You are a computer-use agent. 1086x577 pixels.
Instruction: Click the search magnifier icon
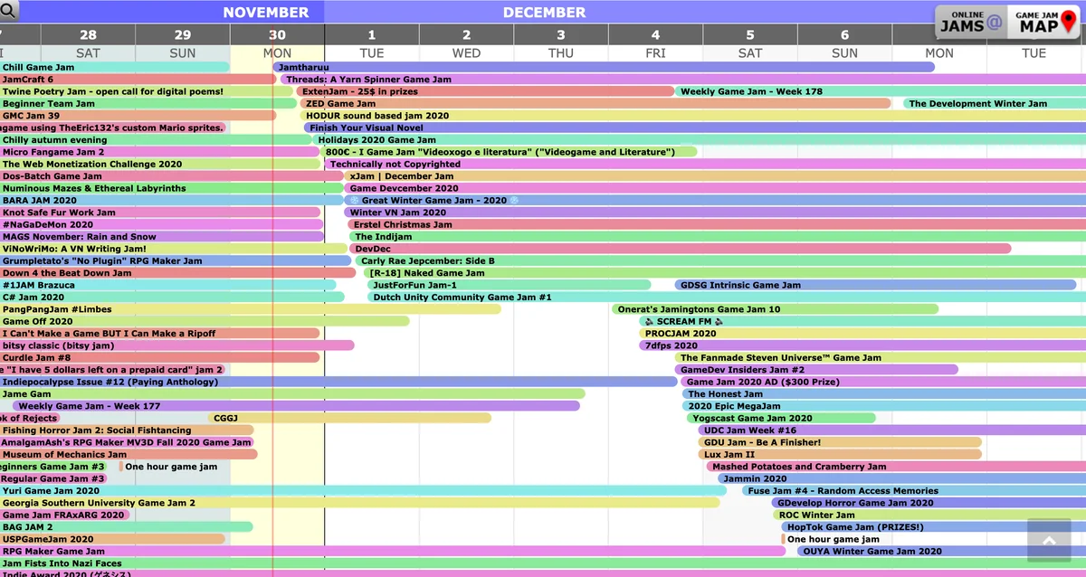(10, 12)
